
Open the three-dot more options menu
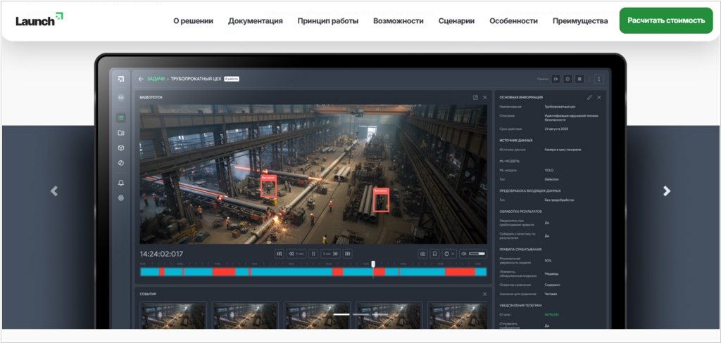598,79
